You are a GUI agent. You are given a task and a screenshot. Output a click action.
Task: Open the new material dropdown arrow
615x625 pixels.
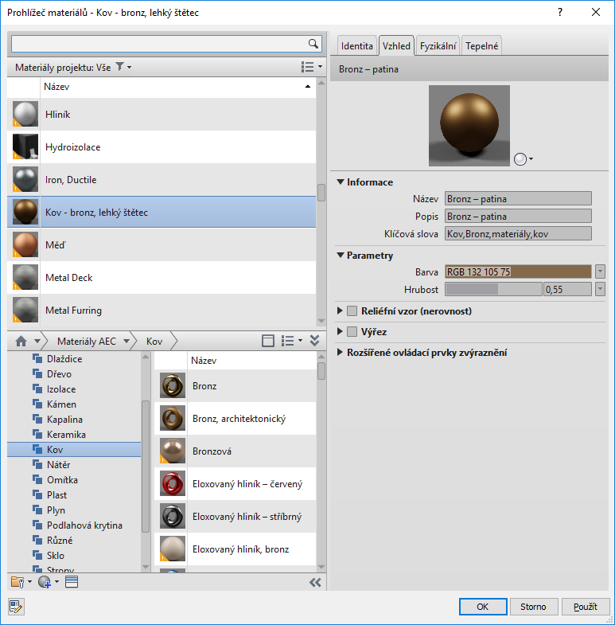pos(56,582)
